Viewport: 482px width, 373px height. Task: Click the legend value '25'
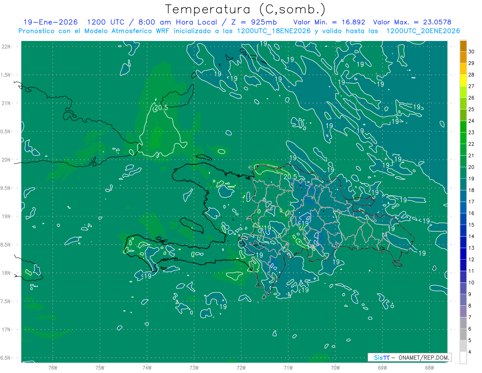pos(472,109)
